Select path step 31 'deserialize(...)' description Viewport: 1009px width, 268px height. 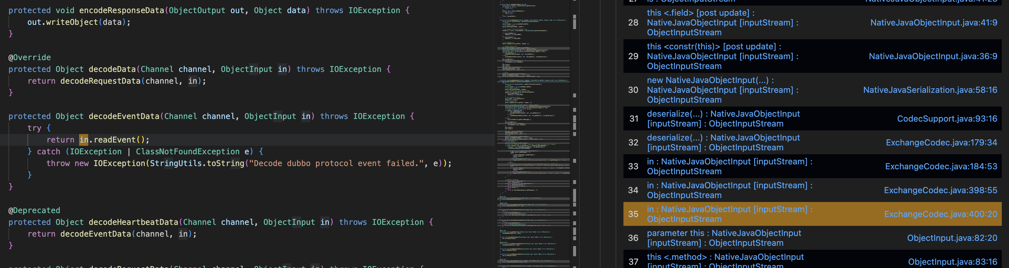[x=723, y=119]
